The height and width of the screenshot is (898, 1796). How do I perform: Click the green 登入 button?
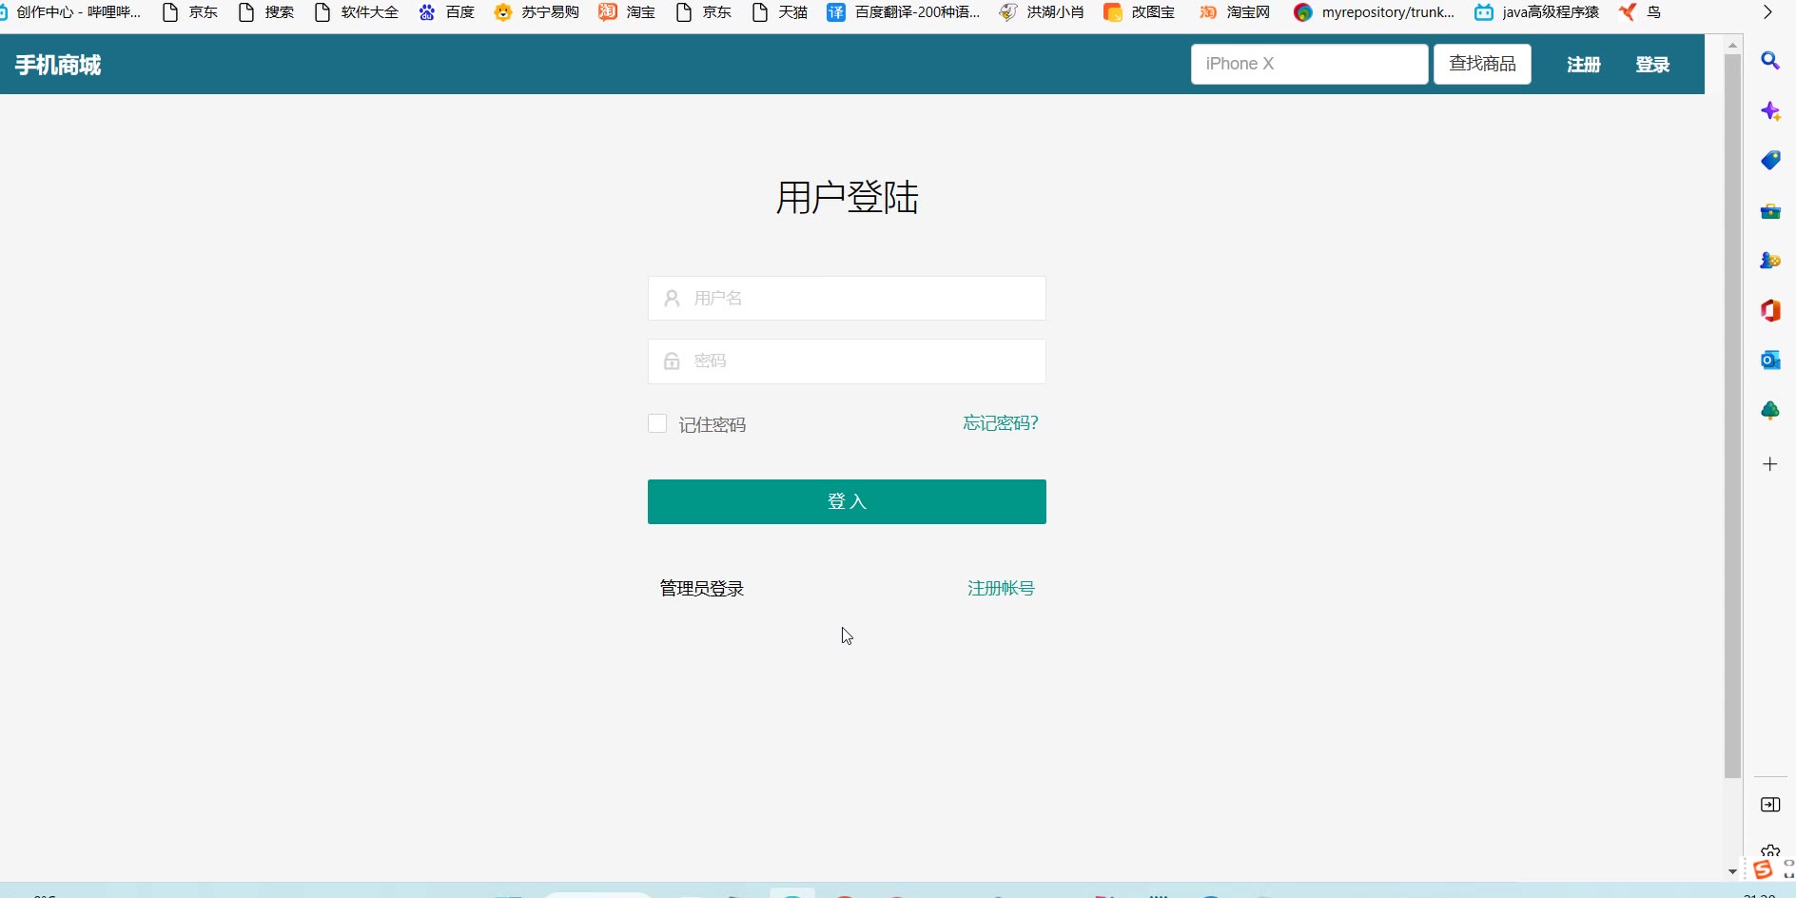tap(847, 501)
